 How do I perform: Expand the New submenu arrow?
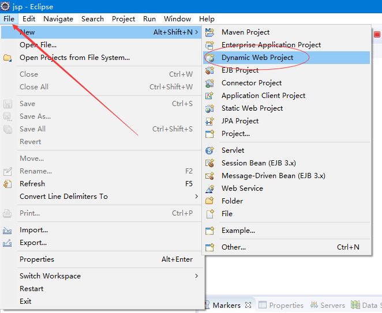pos(197,32)
